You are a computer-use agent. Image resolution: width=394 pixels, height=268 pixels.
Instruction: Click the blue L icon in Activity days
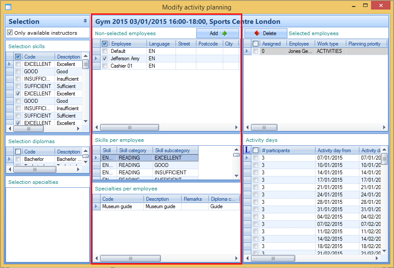[247, 150]
